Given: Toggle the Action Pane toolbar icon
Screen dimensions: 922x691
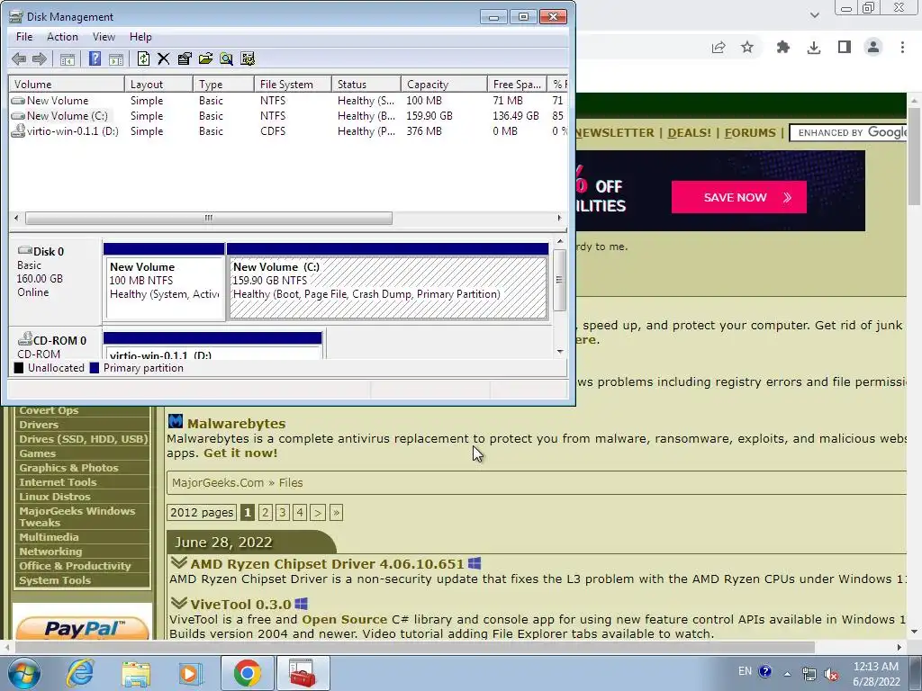Looking at the screenshot, I should 116,58.
